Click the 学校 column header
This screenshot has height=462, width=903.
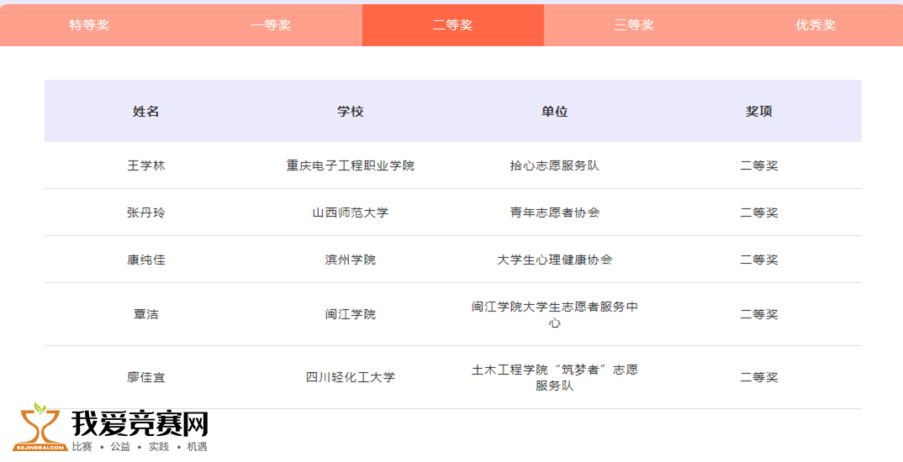(351, 112)
